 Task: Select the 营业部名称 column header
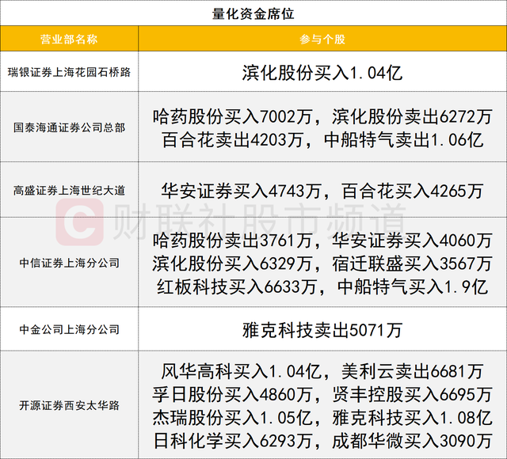(x=69, y=39)
